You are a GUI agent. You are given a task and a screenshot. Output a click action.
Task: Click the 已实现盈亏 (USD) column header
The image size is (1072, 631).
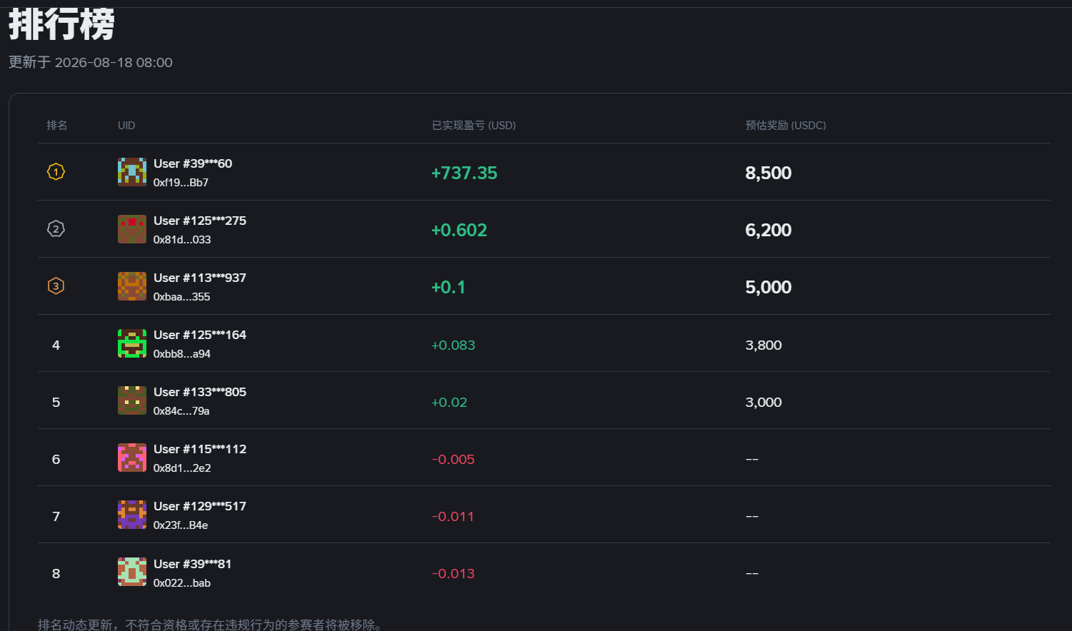pos(474,125)
